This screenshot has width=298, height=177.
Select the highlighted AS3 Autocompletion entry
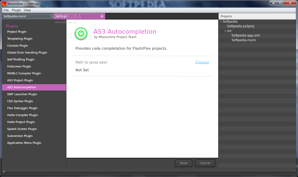(x=34, y=87)
